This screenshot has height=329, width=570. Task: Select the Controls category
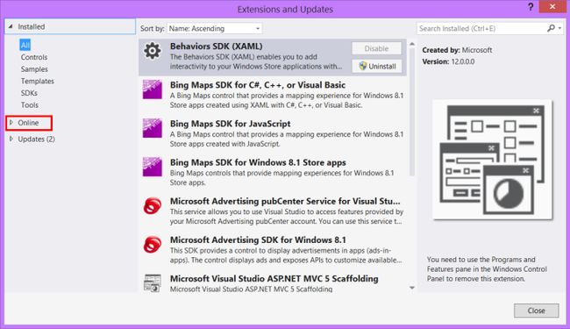coord(34,57)
